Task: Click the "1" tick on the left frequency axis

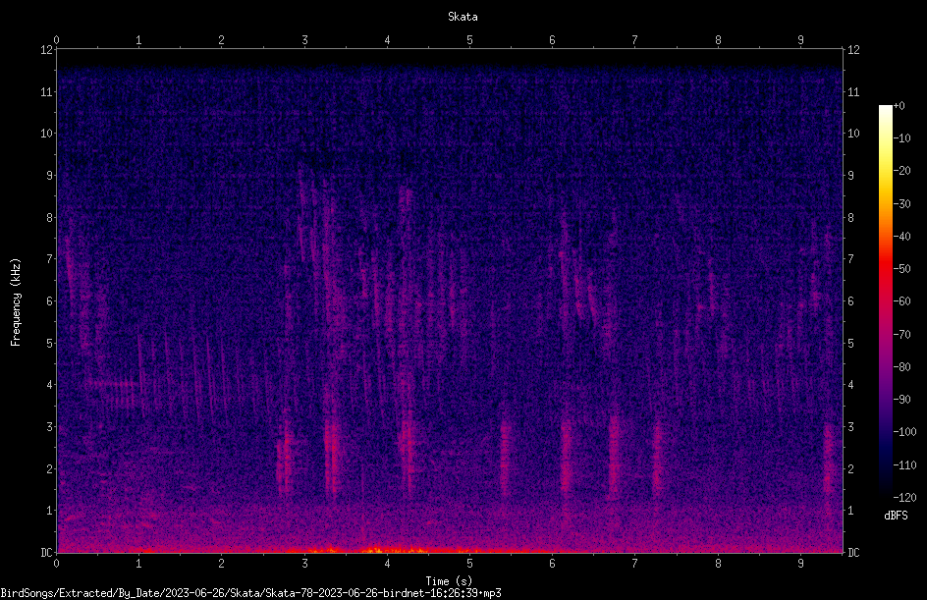Action: pyautogui.click(x=49, y=511)
